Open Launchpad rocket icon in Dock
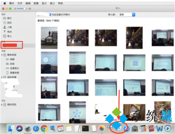 [28, 129]
